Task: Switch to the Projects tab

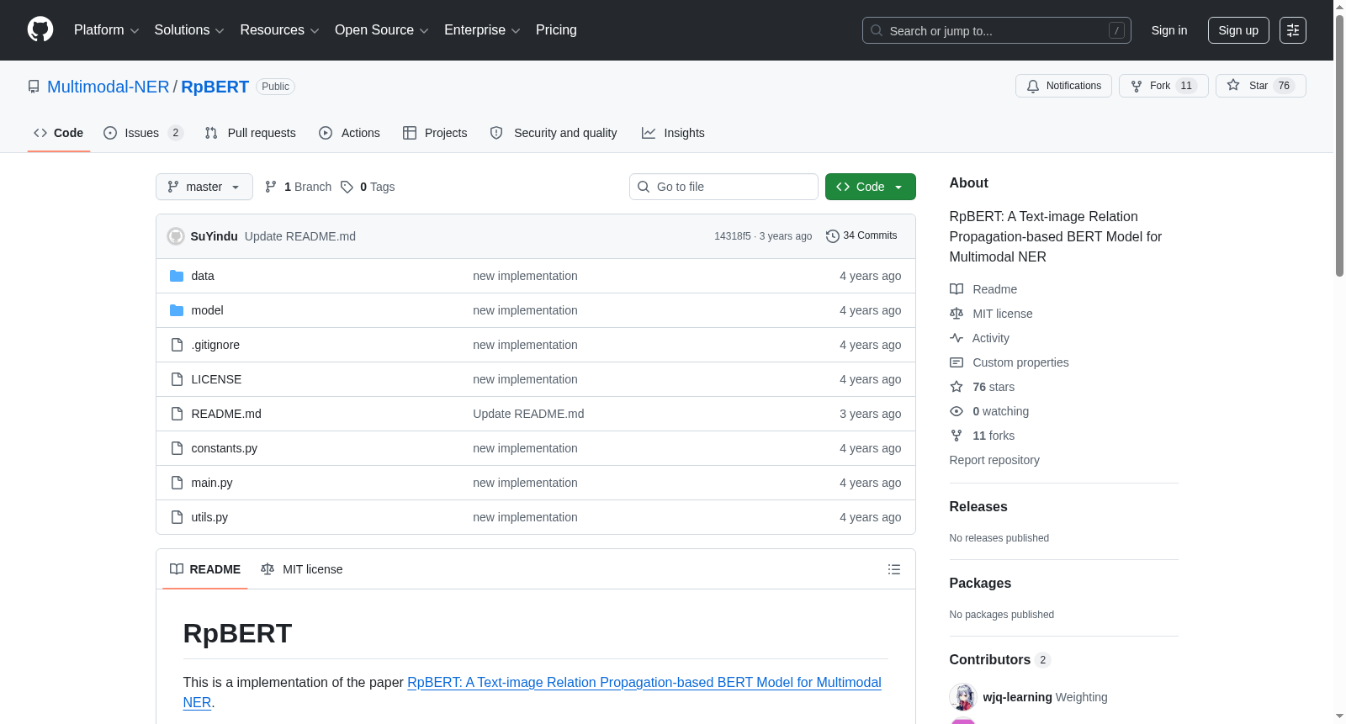Action: (435, 133)
